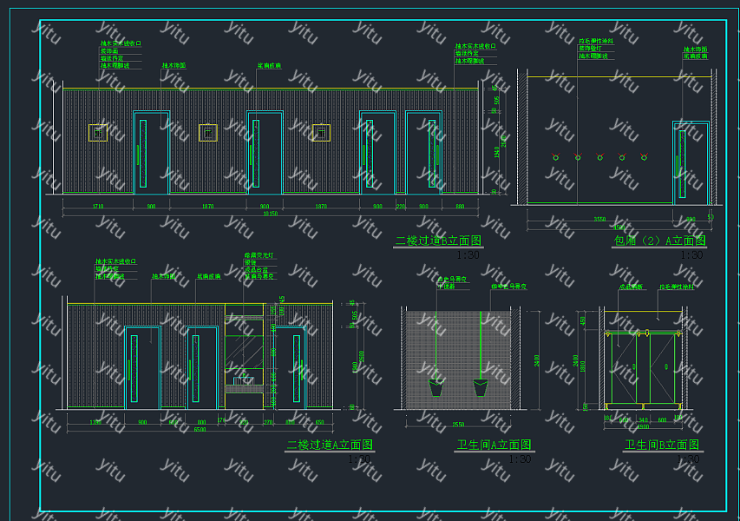Select the leftmost door in corridor B elevation

tap(150, 152)
